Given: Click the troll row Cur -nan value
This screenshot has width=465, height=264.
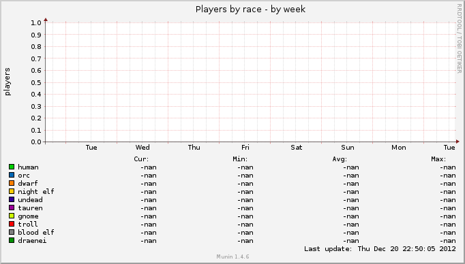Looking at the screenshot, I should point(148,225).
